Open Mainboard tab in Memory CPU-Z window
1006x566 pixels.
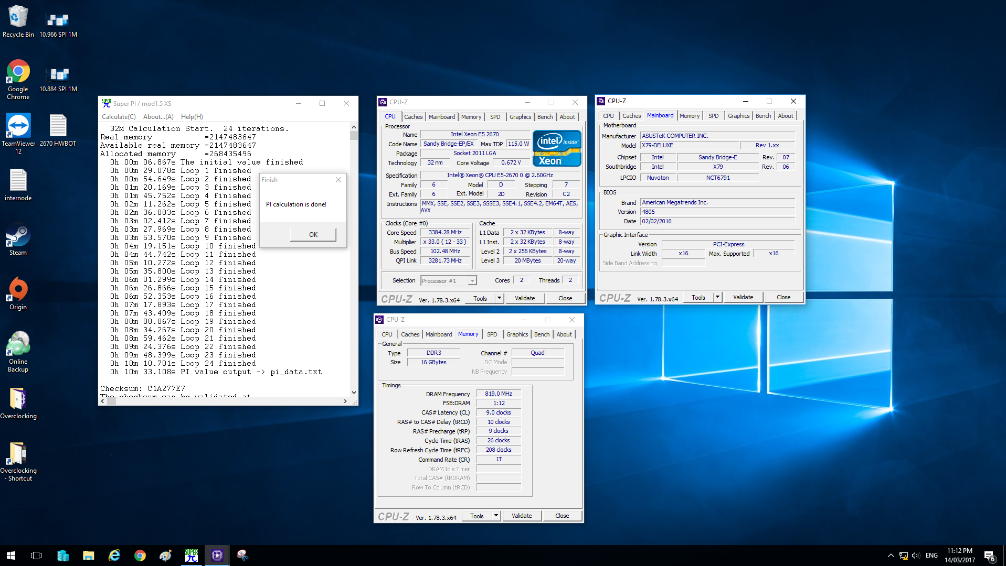[x=439, y=334]
